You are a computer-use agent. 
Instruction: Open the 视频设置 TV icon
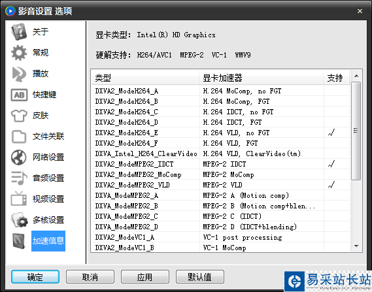point(19,199)
